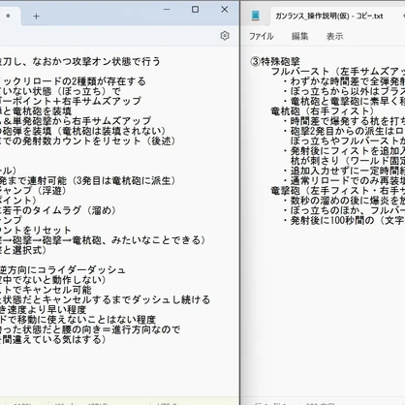Click the line き速度より早い程度
405x405 pixels.
click(43, 310)
